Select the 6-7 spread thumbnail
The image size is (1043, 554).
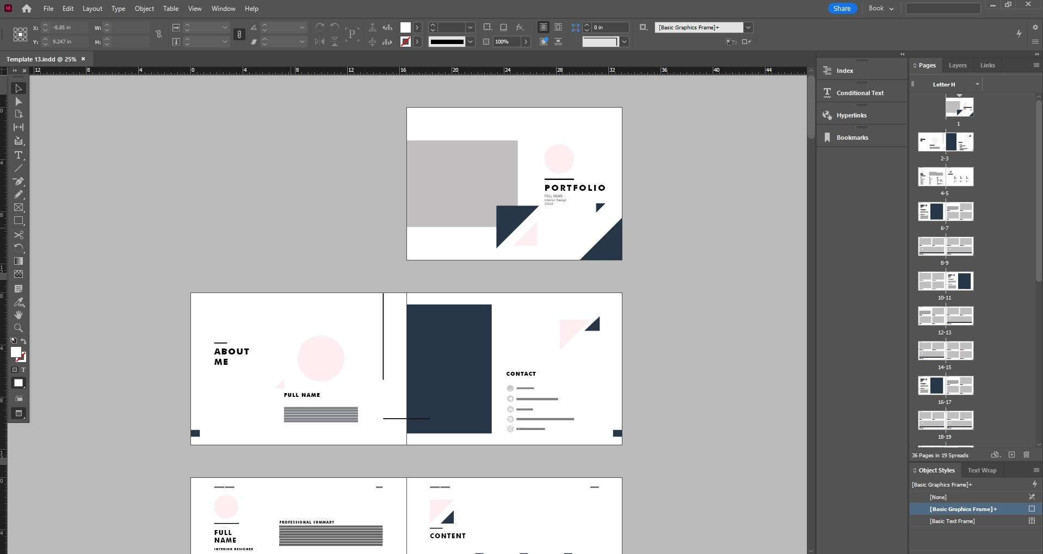point(945,211)
